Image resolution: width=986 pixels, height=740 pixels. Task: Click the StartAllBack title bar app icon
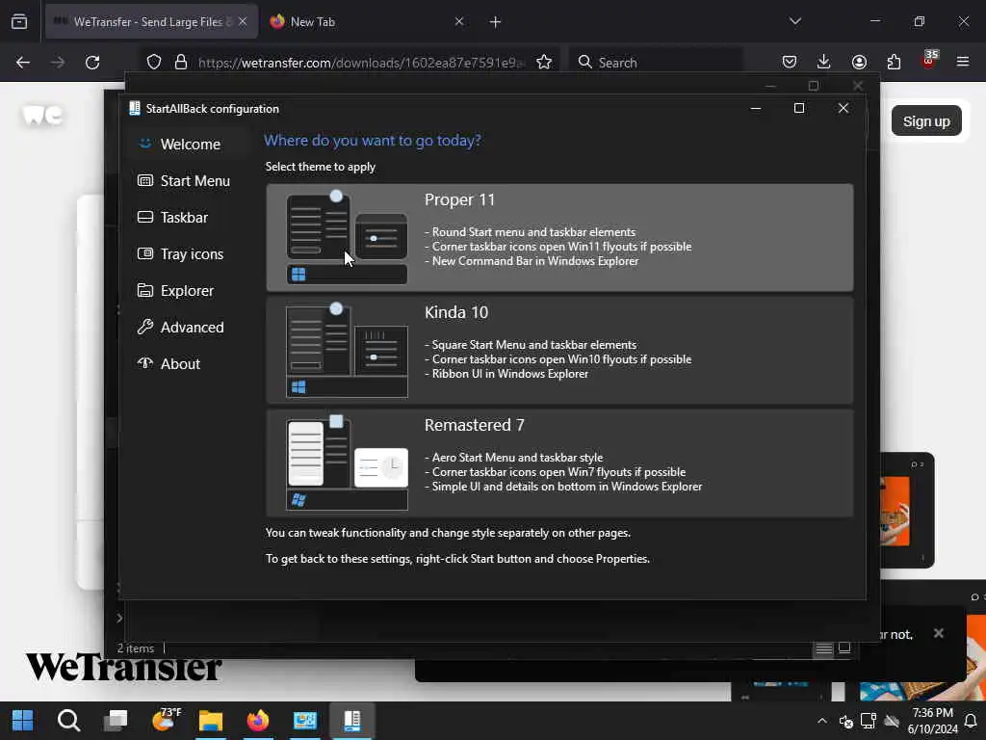tap(135, 108)
